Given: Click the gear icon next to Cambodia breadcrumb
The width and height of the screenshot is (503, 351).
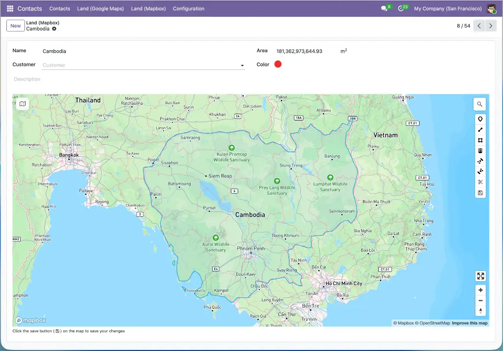Looking at the screenshot, I should (54, 29).
